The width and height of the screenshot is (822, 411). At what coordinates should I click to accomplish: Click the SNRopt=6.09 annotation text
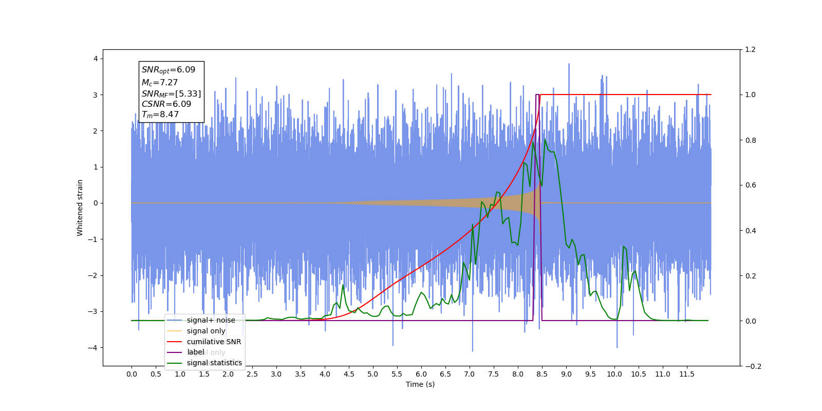[x=169, y=70]
